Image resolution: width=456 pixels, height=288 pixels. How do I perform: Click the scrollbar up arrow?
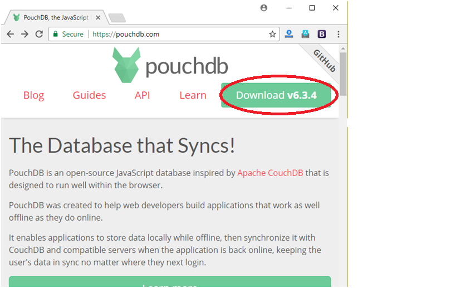pos(343,48)
